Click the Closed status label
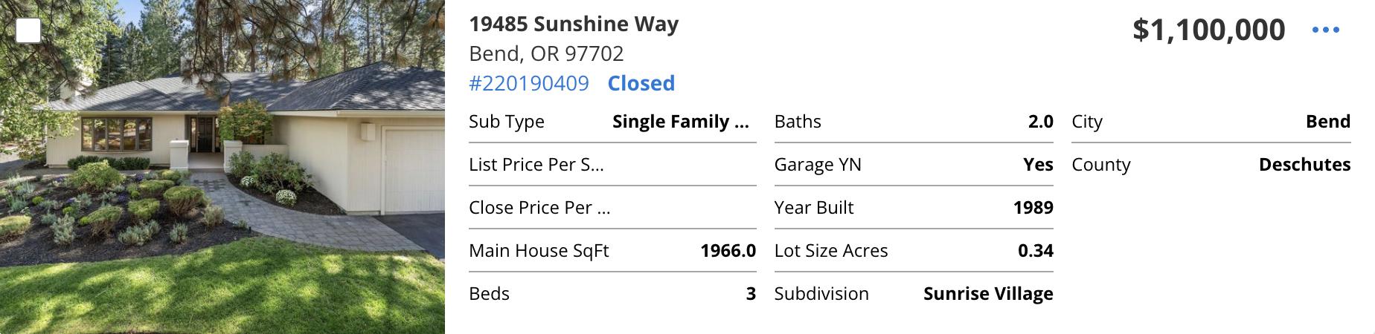Screen dimensions: 1375x334 click(x=641, y=83)
